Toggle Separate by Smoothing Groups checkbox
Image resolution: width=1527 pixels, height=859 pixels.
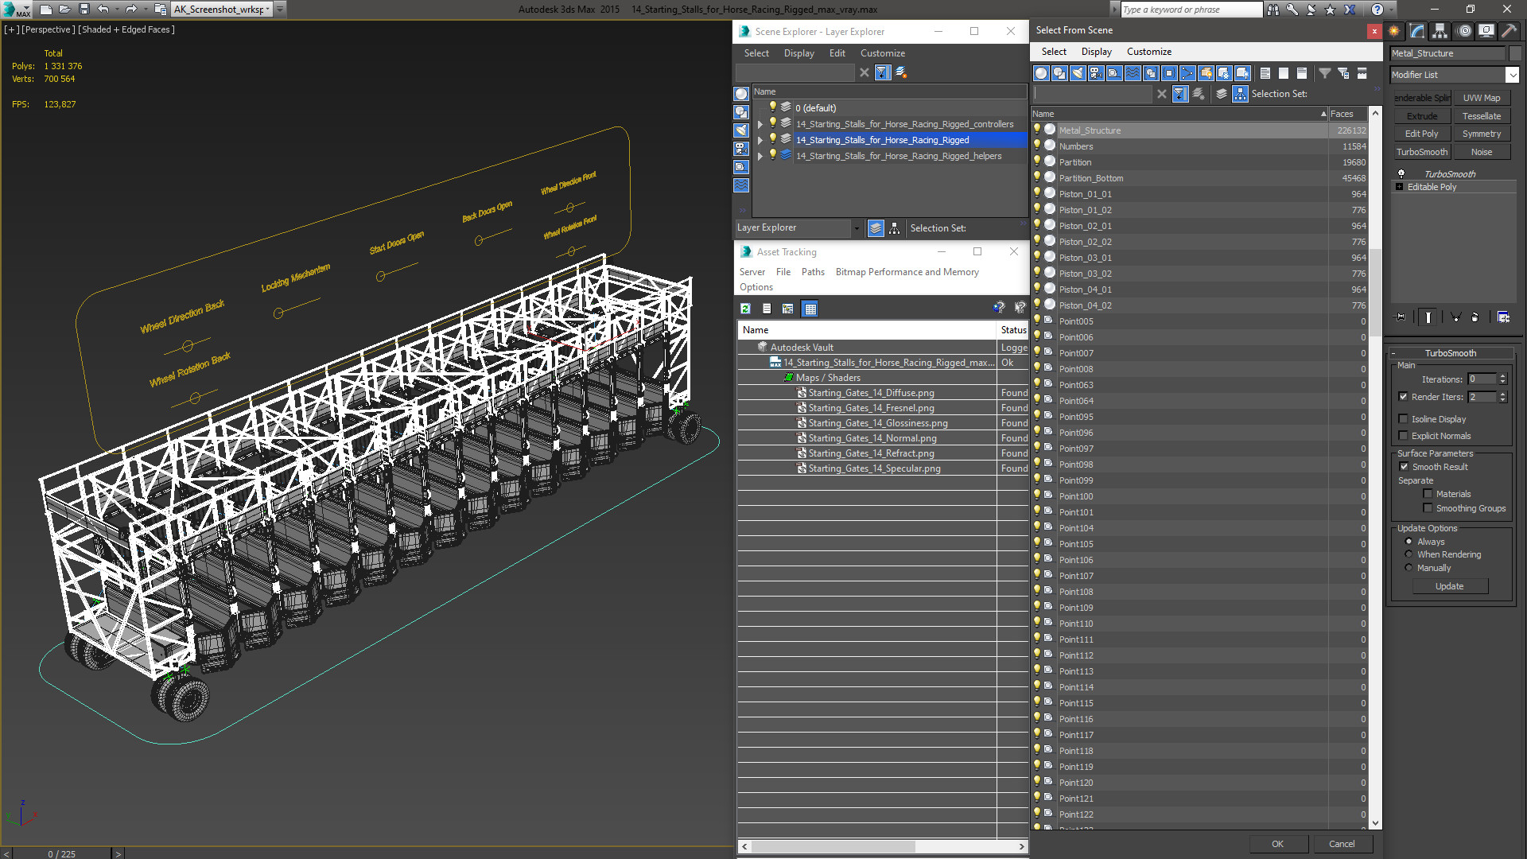click(1428, 508)
